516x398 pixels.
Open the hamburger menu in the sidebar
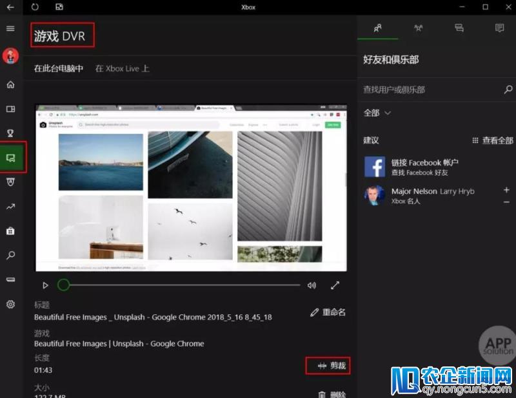(10, 28)
